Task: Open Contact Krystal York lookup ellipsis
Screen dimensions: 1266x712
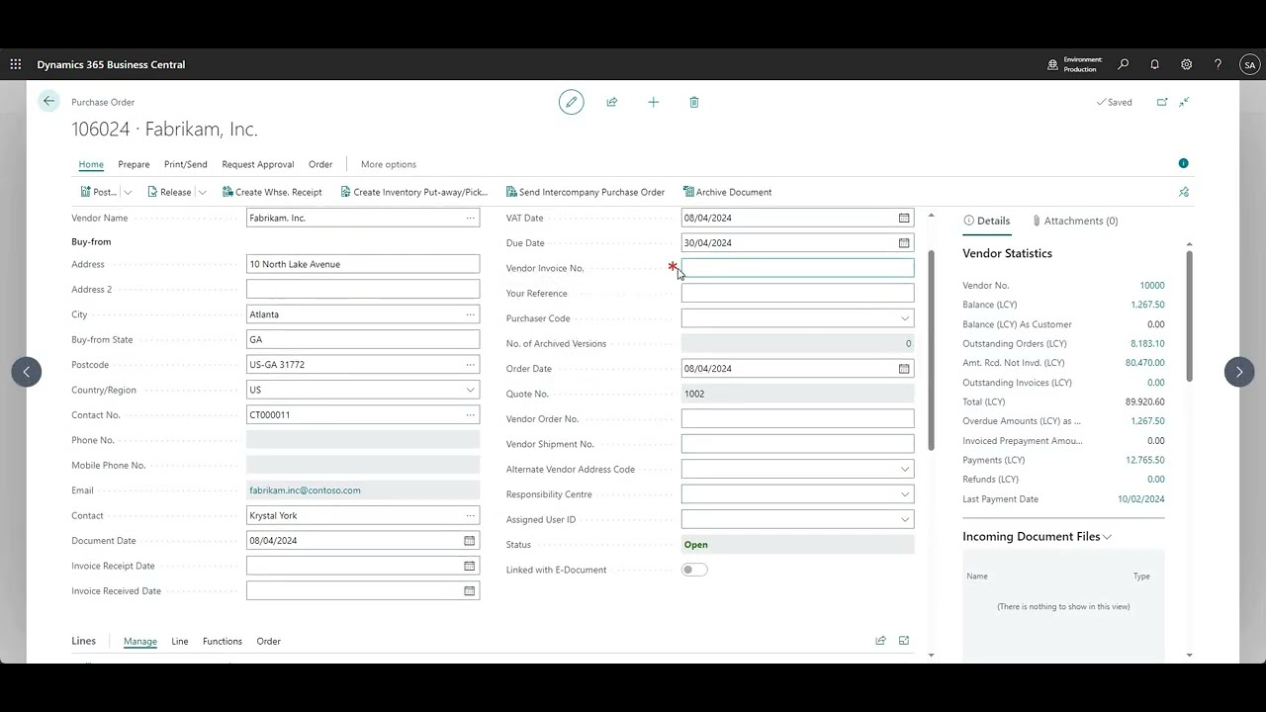Action: 470,515
